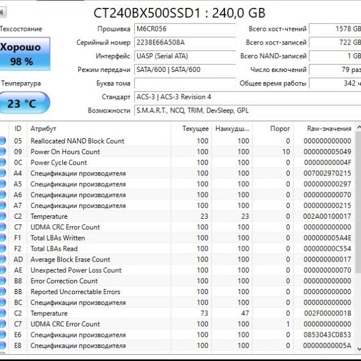
Task: Select the Unexpected Power Loss Count attribute
Action: tap(76, 270)
